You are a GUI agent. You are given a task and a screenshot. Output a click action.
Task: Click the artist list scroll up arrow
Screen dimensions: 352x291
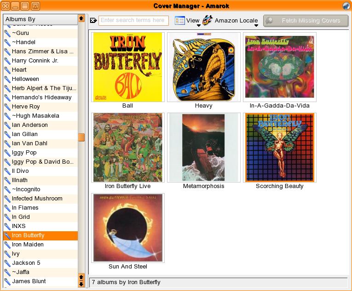81,18
